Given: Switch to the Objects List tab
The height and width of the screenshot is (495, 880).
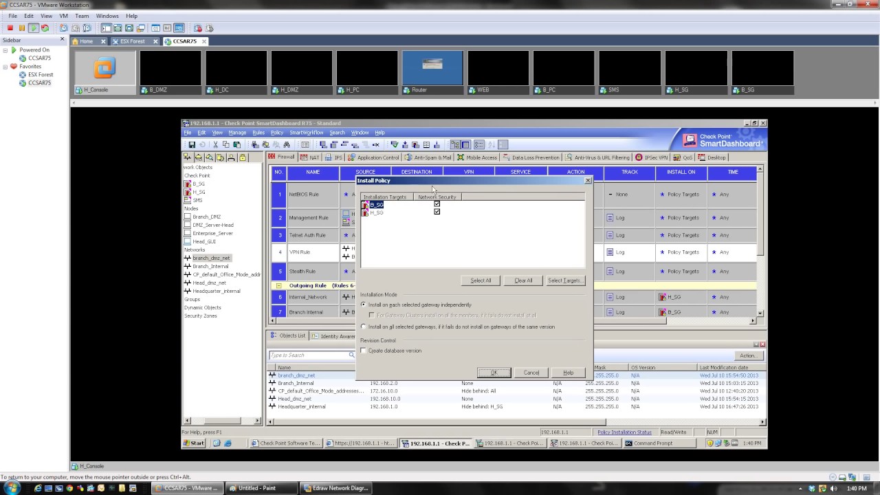Looking at the screenshot, I should 288,335.
